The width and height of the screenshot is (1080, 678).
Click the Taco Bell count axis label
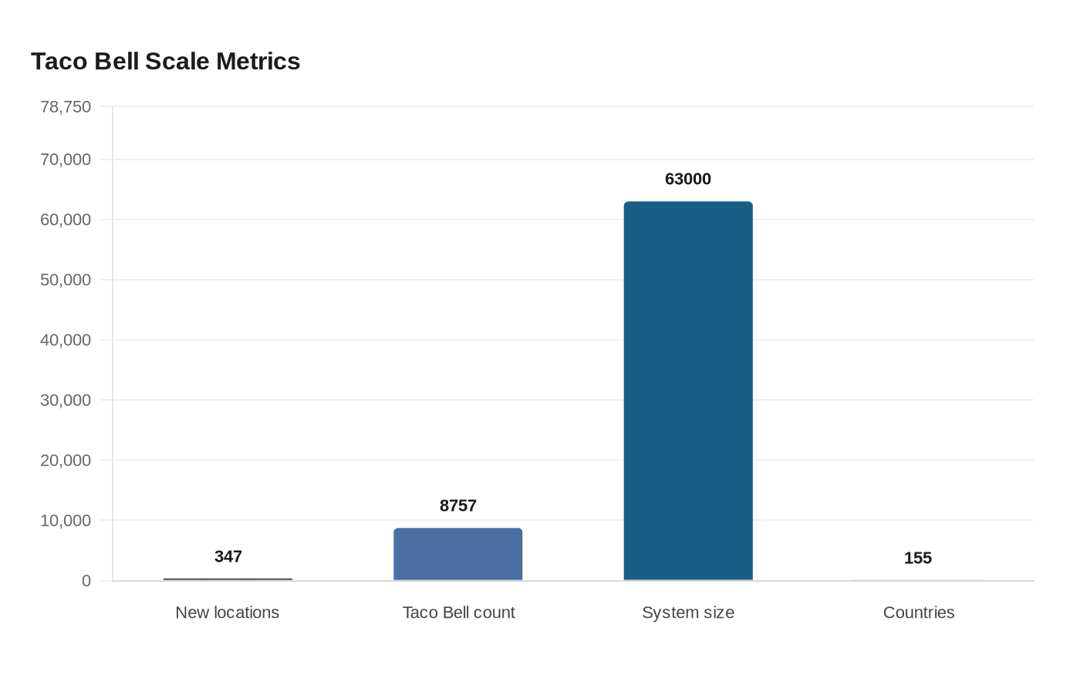click(x=458, y=613)
